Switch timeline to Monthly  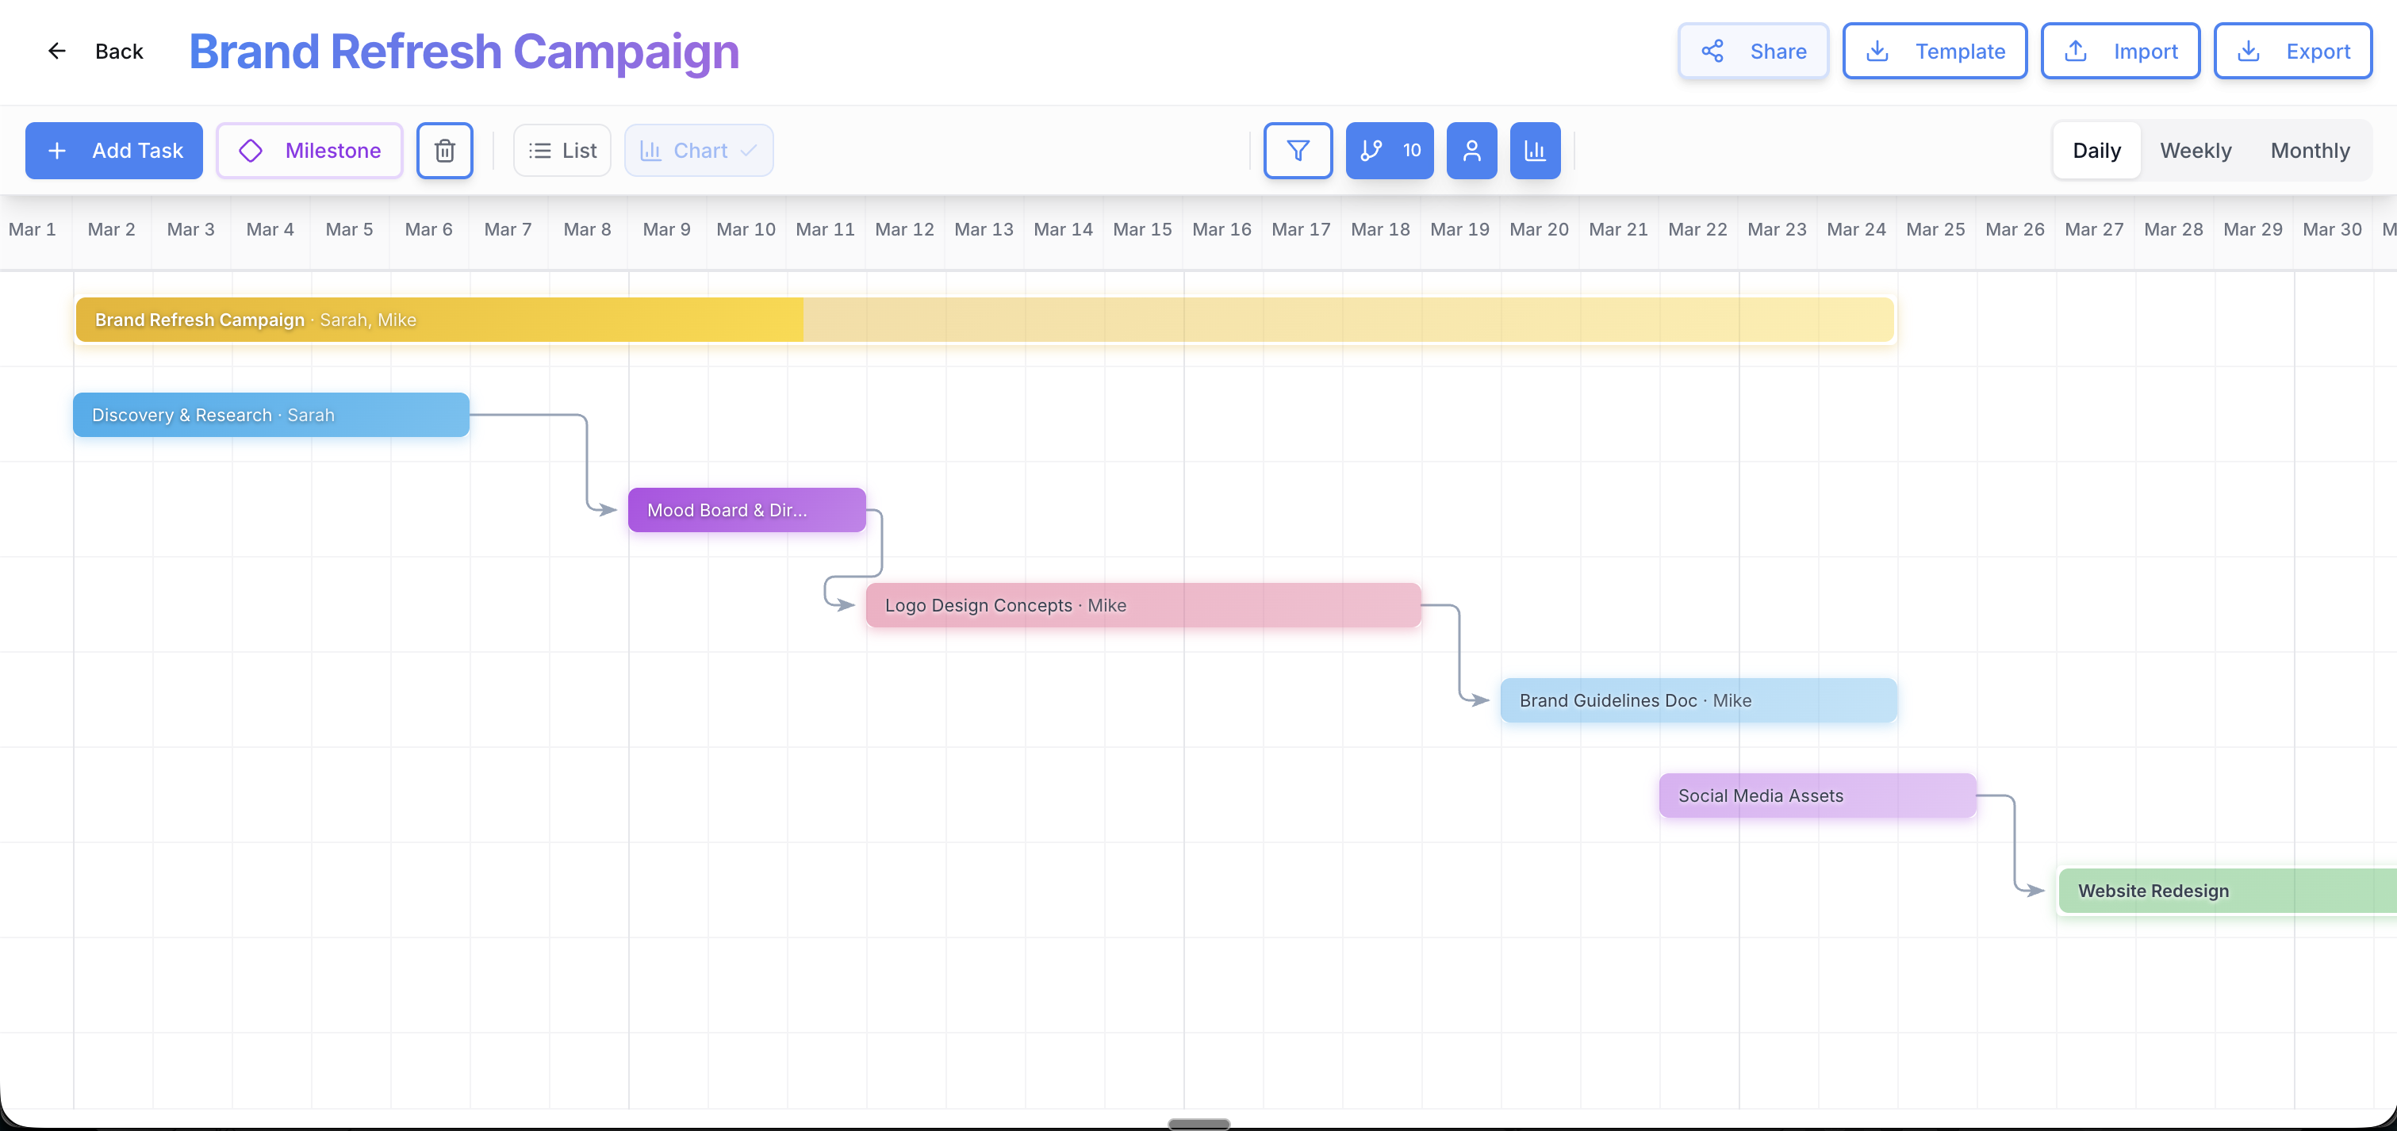2310,151
